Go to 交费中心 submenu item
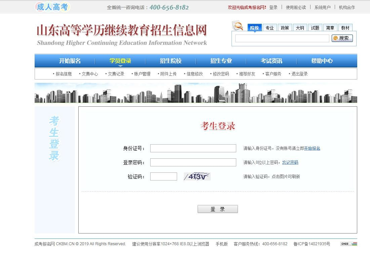The image size is (370, 261). [90, 74]
